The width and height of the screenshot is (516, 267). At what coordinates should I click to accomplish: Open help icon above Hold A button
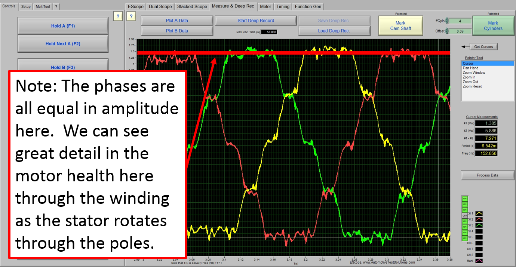point(118,16)
